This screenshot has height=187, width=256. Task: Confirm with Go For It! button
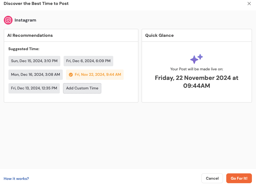(x=239, y=178)
